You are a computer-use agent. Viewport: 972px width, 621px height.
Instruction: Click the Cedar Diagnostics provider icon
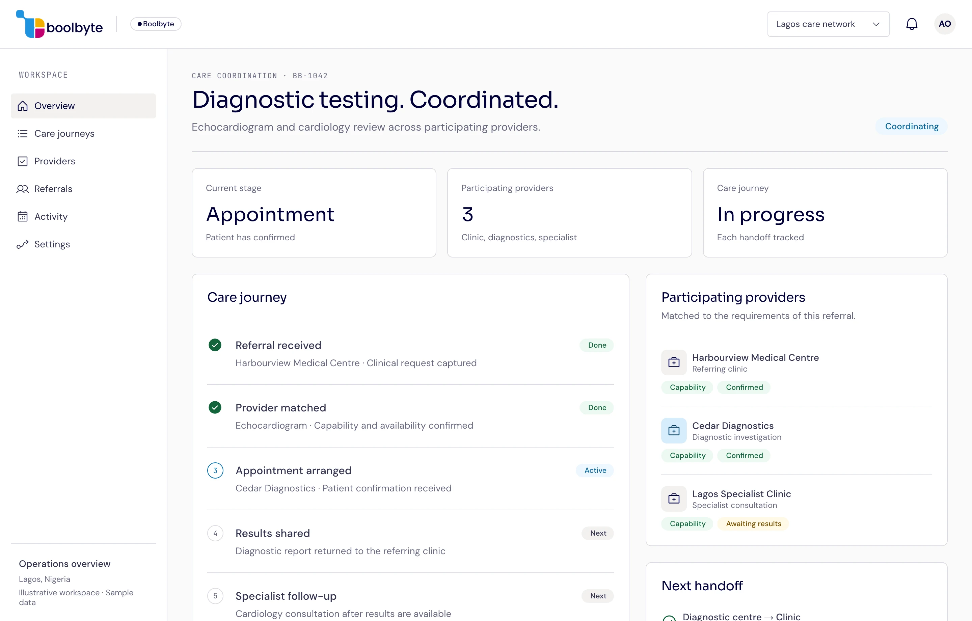point(674,430)
